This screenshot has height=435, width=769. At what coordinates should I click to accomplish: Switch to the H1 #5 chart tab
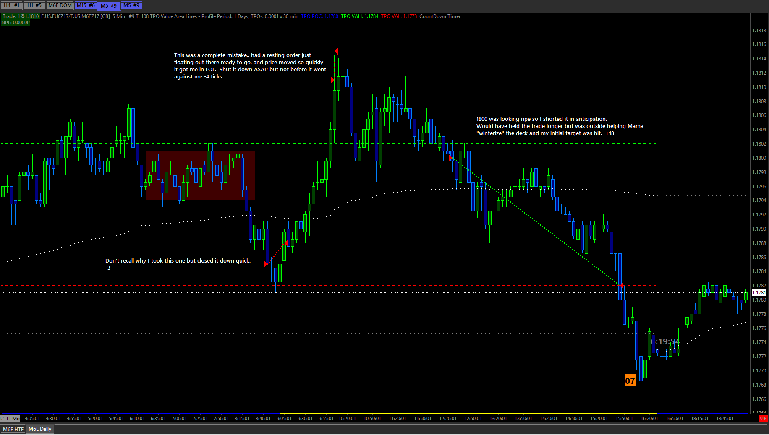(34, 5)
